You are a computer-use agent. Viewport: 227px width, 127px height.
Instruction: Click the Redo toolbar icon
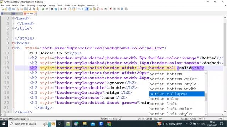pos(47,9)
